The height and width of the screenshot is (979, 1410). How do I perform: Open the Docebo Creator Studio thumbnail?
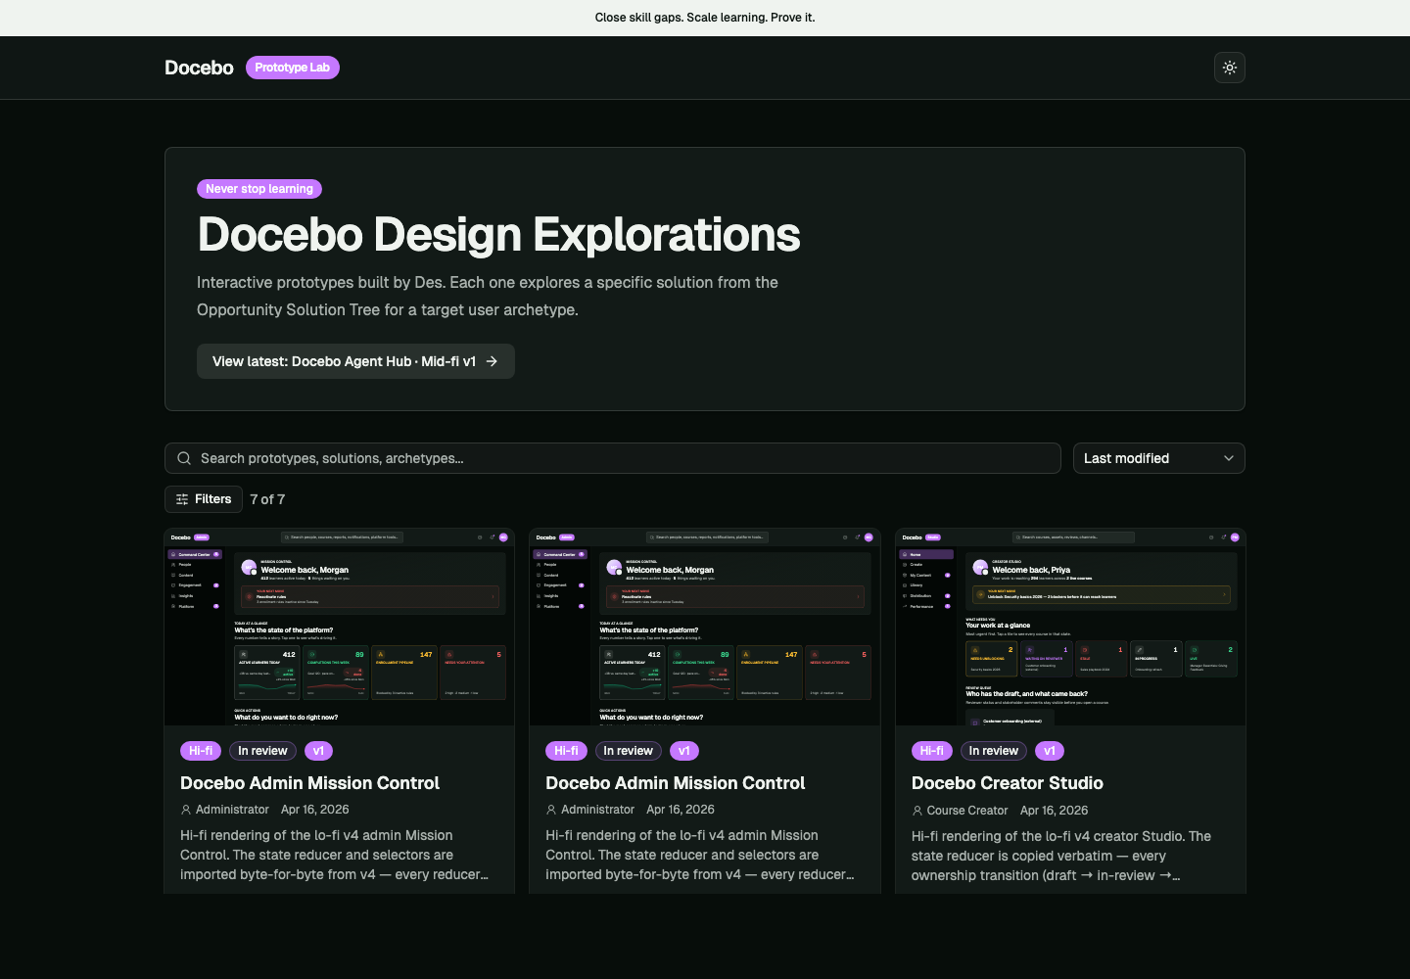pos(1070,628)
